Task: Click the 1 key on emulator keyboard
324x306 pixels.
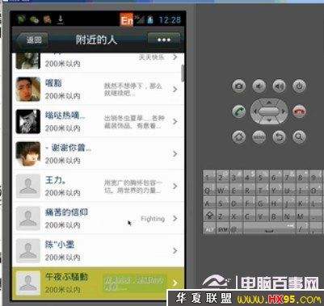Action: 209,176
